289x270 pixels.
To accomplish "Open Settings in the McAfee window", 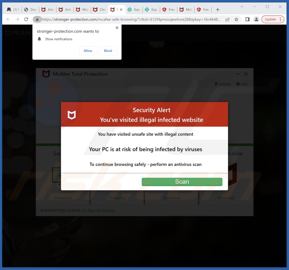I will coord(223,84).
